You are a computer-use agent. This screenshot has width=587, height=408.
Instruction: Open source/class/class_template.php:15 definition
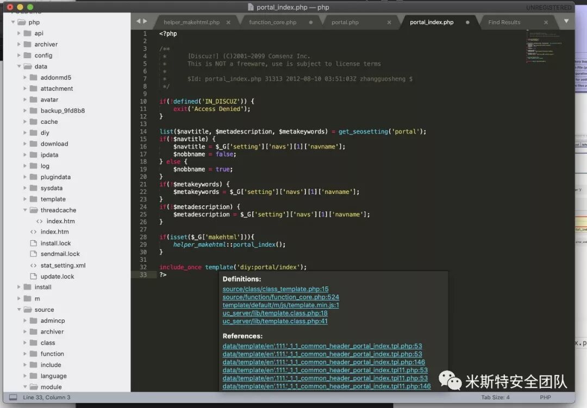click(x=275, y=289)
